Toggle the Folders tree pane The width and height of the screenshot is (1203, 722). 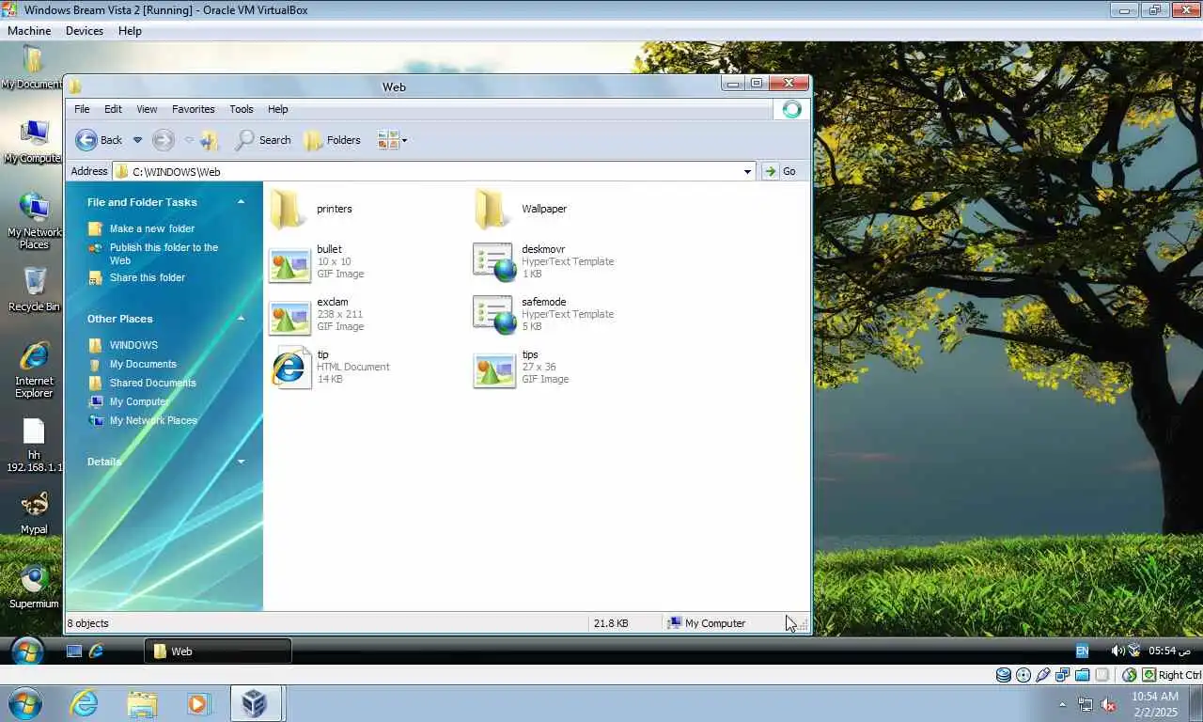333,140
